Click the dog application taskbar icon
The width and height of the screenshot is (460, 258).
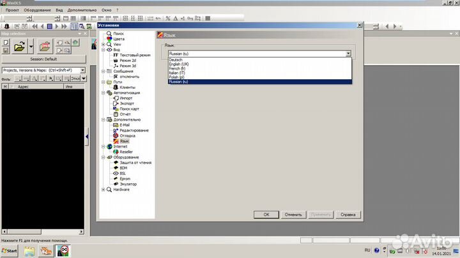(46, 251)
